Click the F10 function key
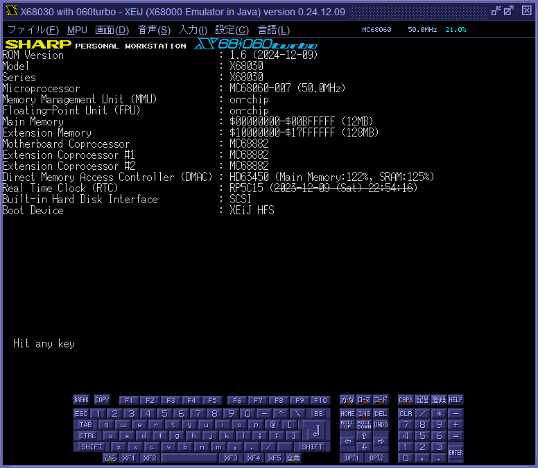This screenshot has width=538, height=468. tap(320, 401)
